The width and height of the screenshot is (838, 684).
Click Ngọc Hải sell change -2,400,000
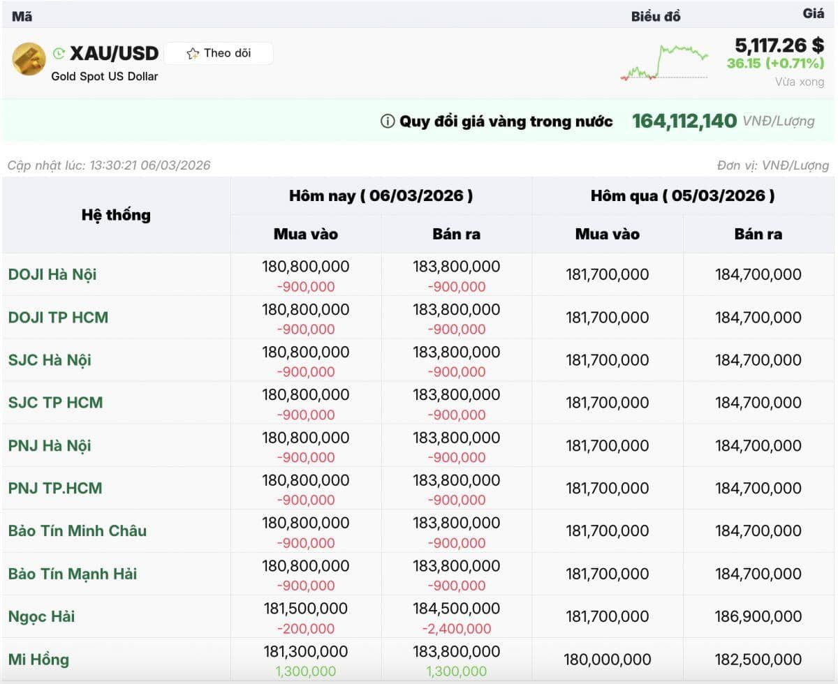(457, 629)
